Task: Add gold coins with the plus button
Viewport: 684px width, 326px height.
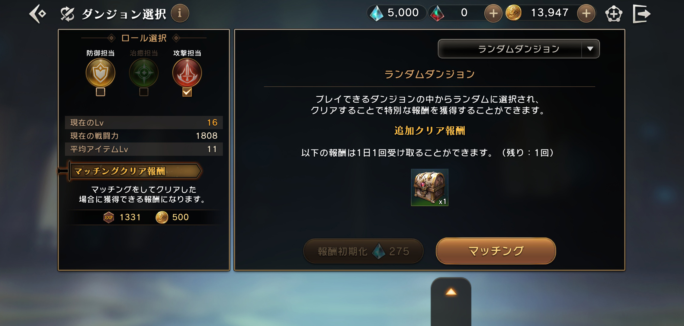Action: [586, 13]
